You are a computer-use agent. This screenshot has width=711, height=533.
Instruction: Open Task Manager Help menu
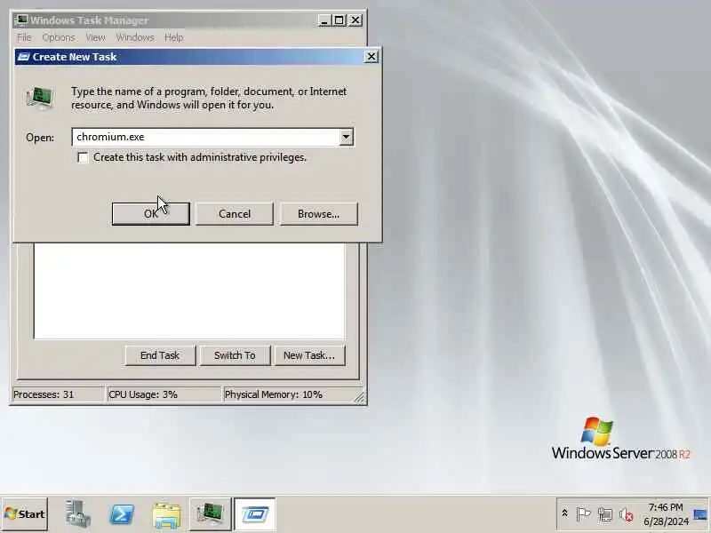point(173,37)
